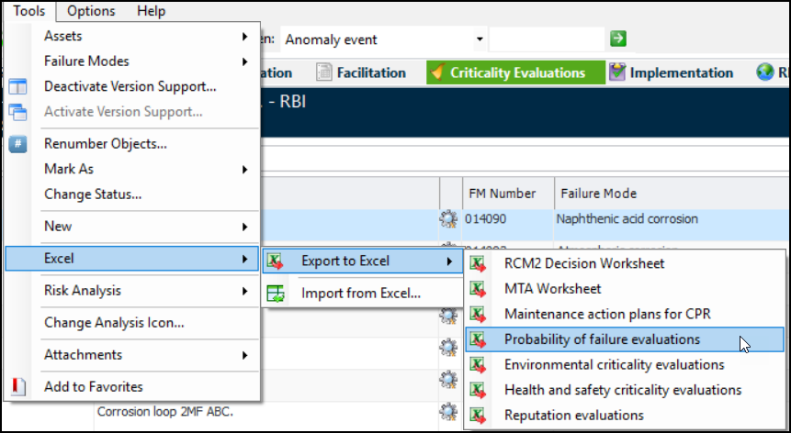Click the green arrow go button
Image resolution: width=791 pixels, height=433 pixels.
pos(618,39)
